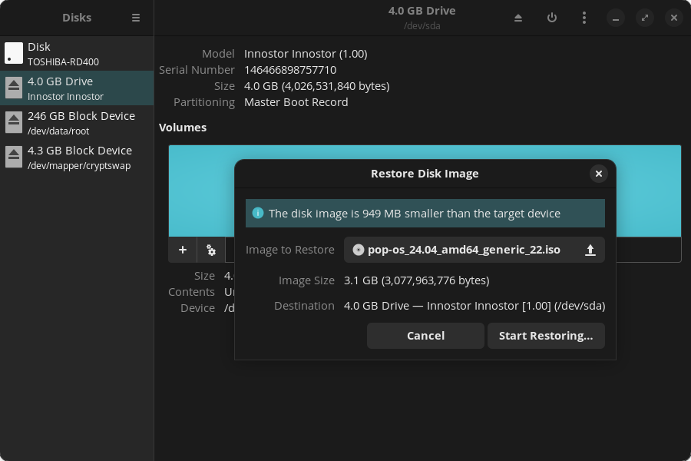Open the Disks hamburger menu
Screen dimensions: 691x461
(x=136, y=17)
